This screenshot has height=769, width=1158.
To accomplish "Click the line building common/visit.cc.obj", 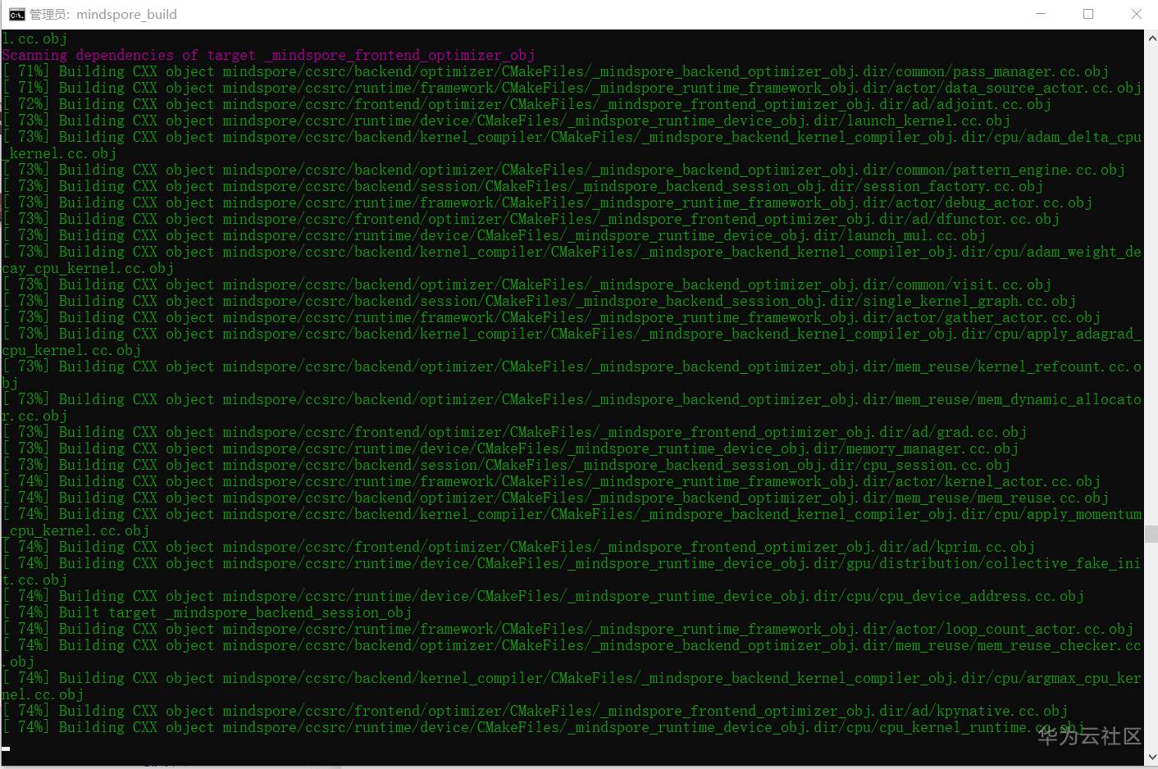I will coord(527,284).
